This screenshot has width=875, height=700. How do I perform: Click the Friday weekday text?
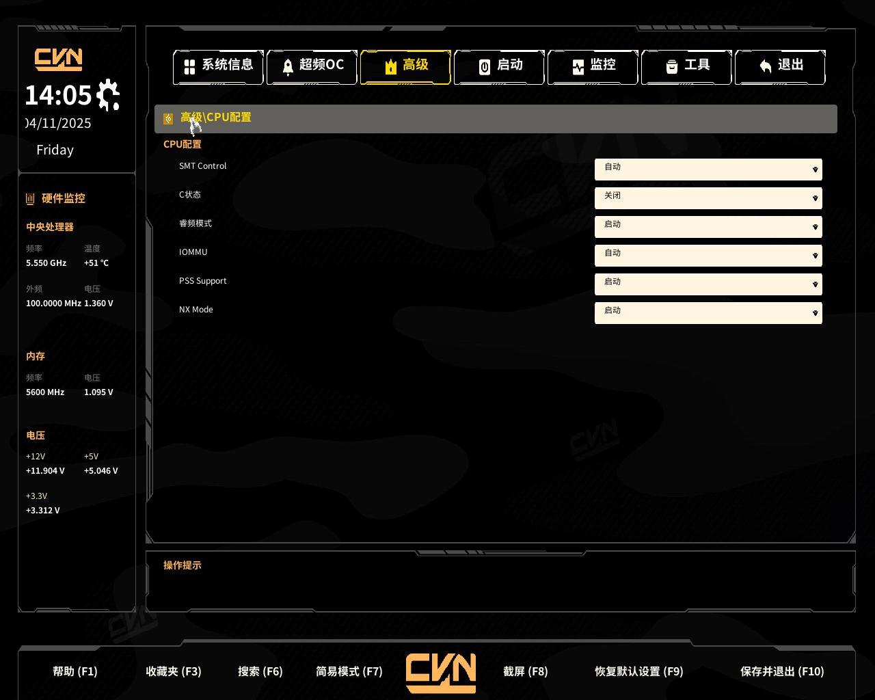[x=55, y=150]
